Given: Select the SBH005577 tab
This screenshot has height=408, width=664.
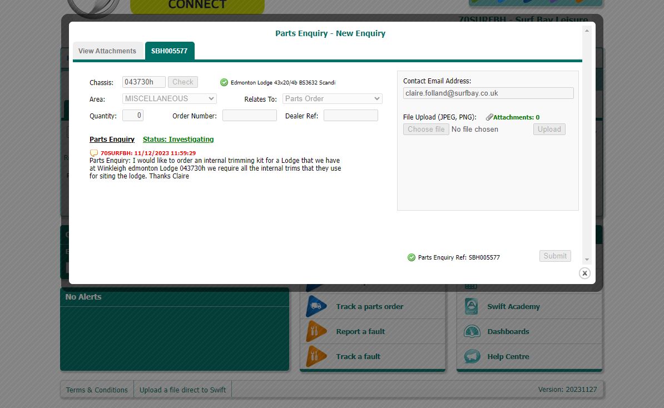Looking at the screenshot, I should click(170, 51).
